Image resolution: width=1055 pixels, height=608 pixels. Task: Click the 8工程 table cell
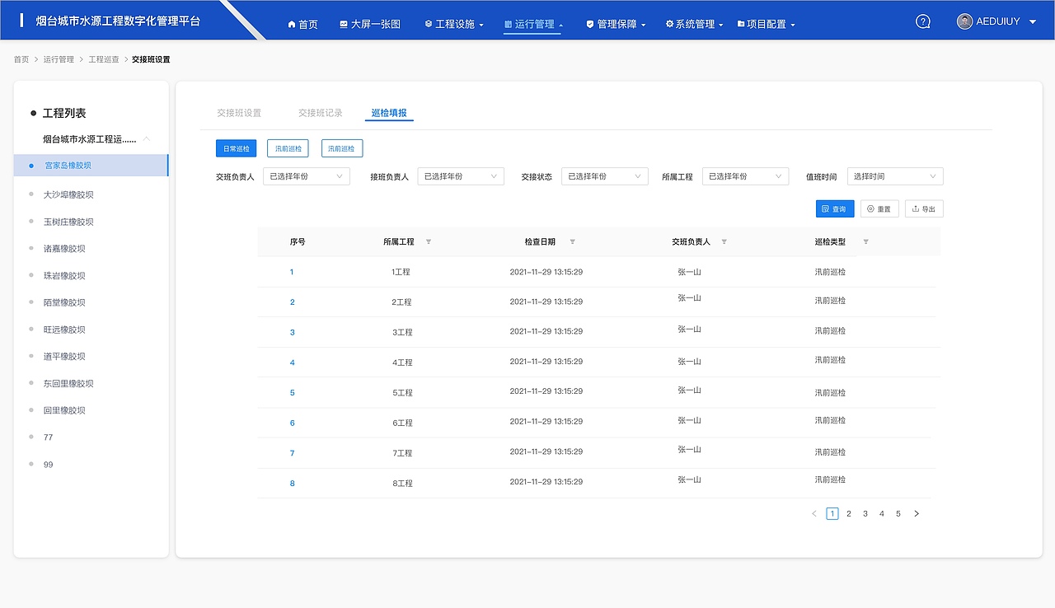click(x=402, y=484)
